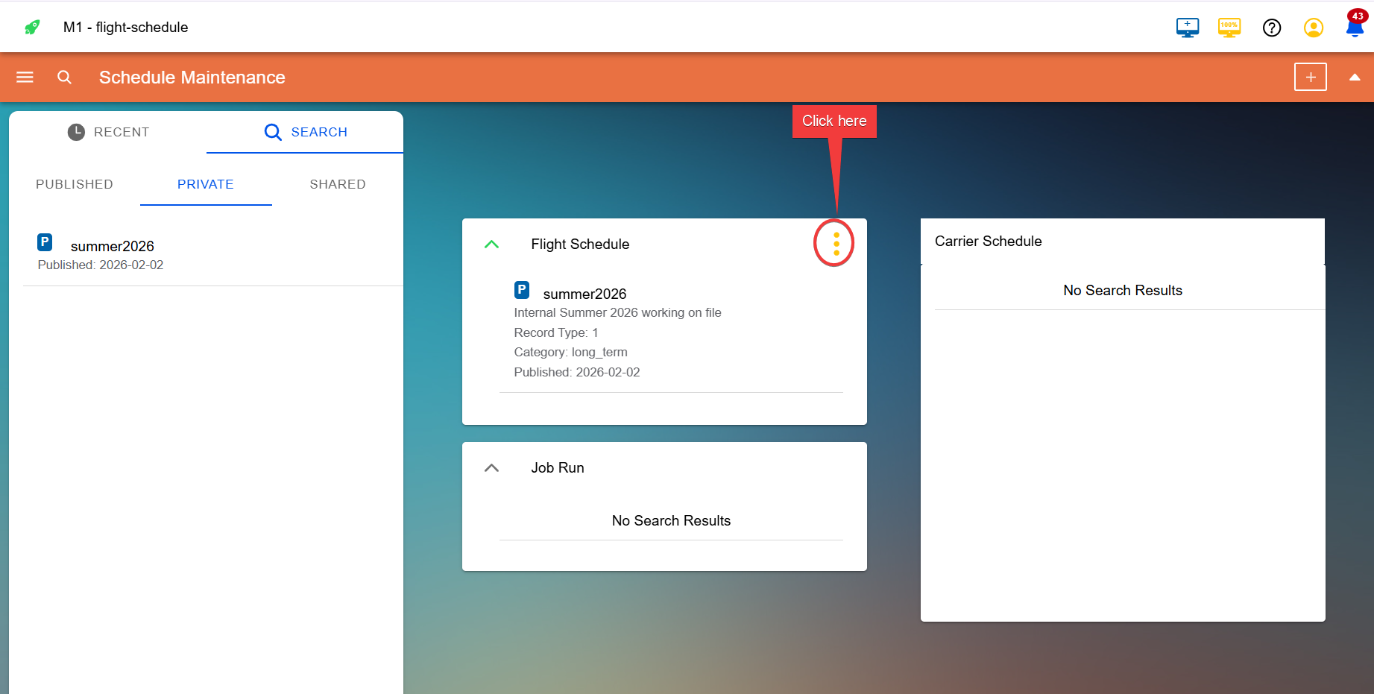1374x694 pixels.
Task: Switch to the RECENT tab
Action: 108,132
